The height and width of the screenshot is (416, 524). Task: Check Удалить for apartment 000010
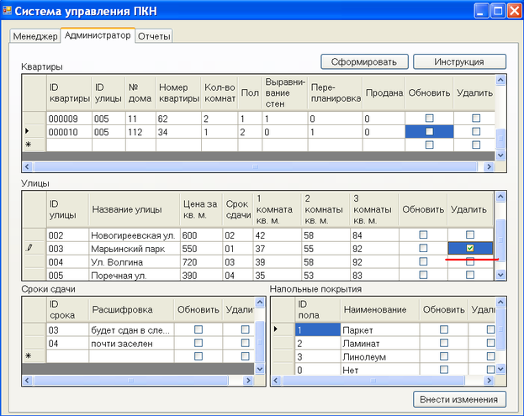[476, 132]
